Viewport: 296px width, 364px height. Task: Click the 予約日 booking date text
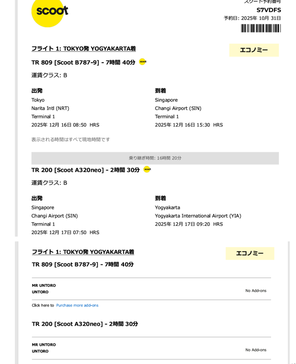pyautogui.click(x=252, y=18)
